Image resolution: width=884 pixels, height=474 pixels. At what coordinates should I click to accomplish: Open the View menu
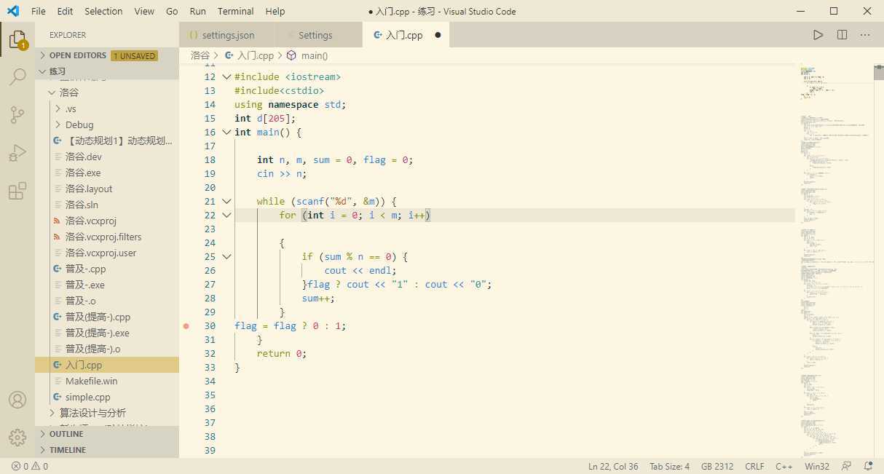(144, 11)
